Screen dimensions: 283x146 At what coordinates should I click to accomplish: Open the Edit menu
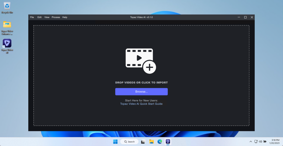click(x=40, y=17)
